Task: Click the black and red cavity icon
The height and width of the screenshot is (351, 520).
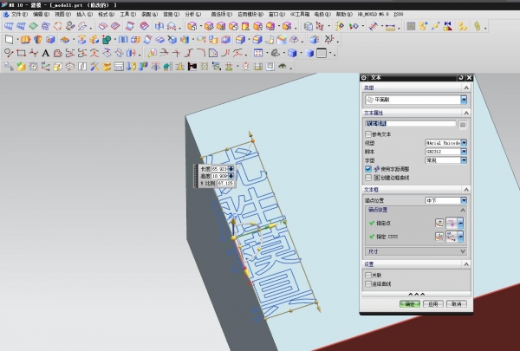Action: pyautogui.click(x=192, y=67)
